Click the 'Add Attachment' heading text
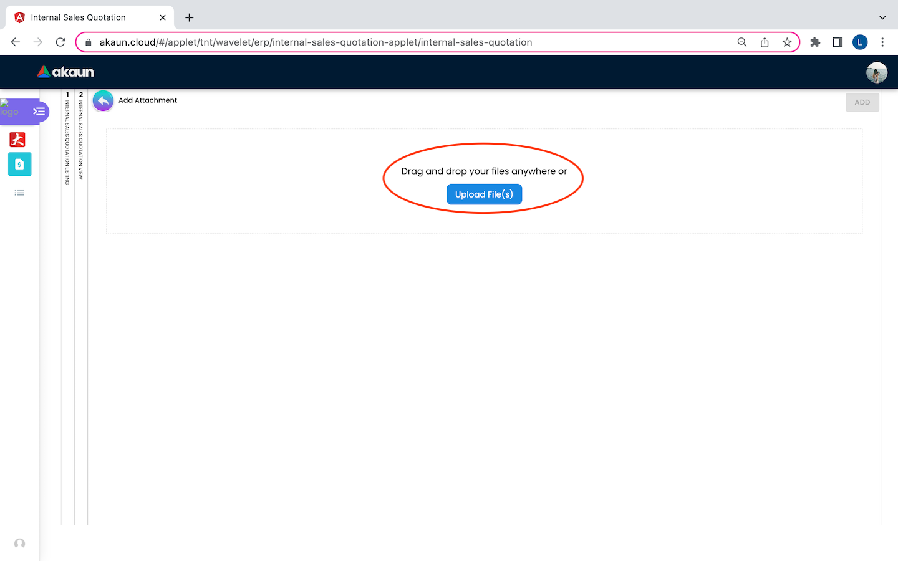Image resolution: width=898 pixels, height=561 pixels. pos(148,100)
